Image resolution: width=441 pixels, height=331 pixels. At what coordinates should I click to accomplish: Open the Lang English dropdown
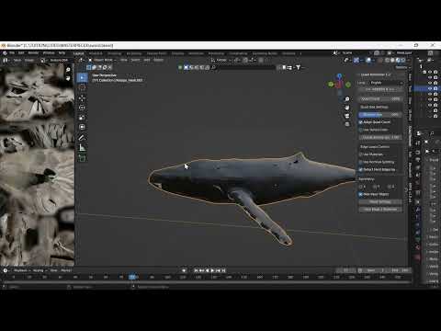tap(387, 83)
